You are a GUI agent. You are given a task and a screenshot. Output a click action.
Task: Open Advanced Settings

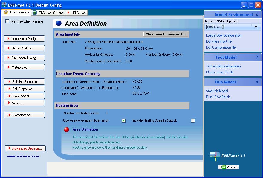coord(25,148)
